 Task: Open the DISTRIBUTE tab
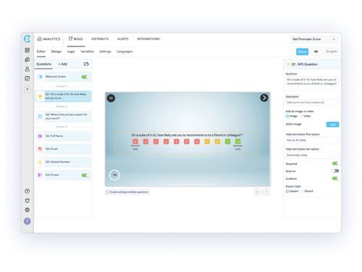coord(100,39)
